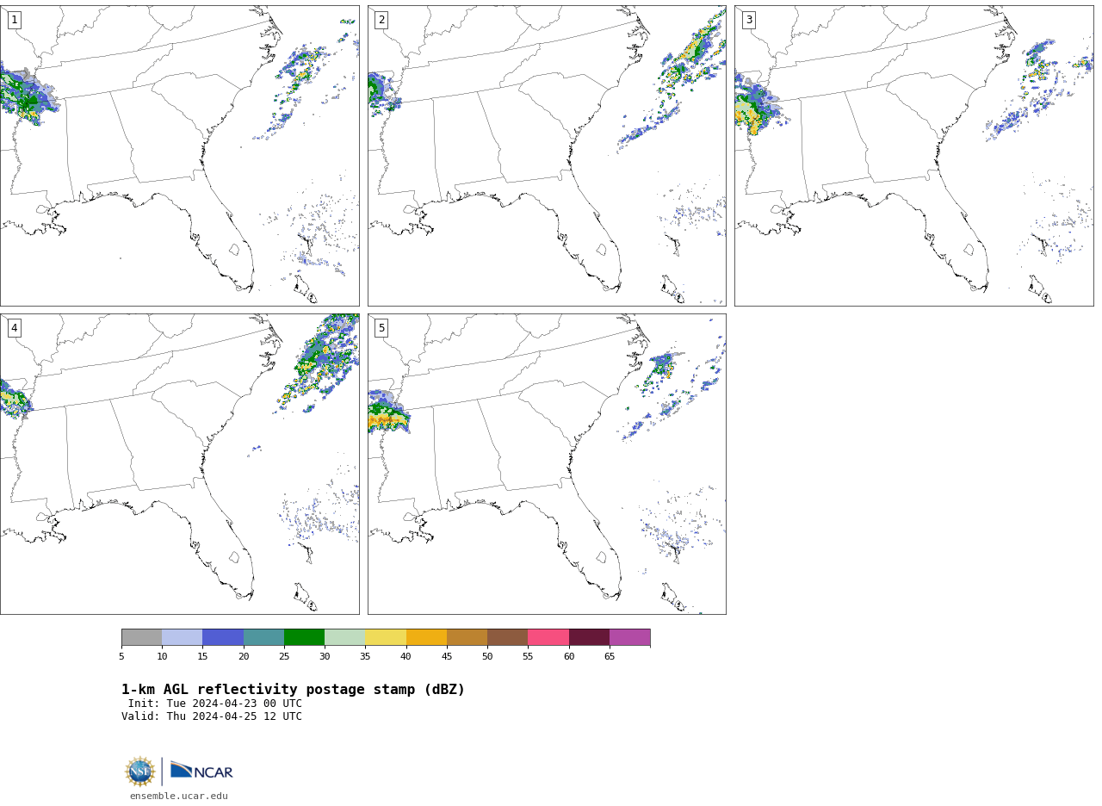The height and width of the screenshot is (806, 1102).
Task: Open ensemble member 3 map panel
Action: [914, 156]
